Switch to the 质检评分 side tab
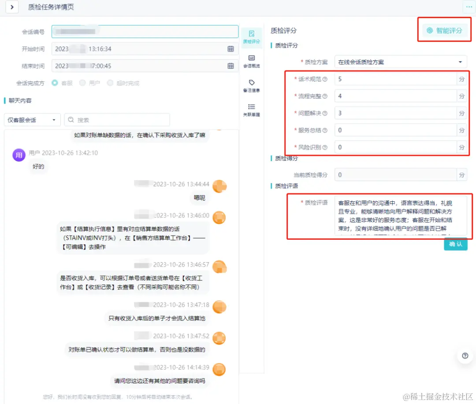Image resolution: width=476 pixels, height=404 pixels. click(x=251, y=37)
